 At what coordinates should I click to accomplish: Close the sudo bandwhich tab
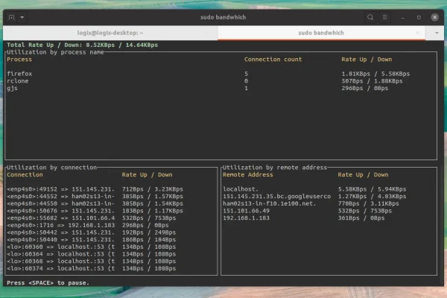(418, 33)
